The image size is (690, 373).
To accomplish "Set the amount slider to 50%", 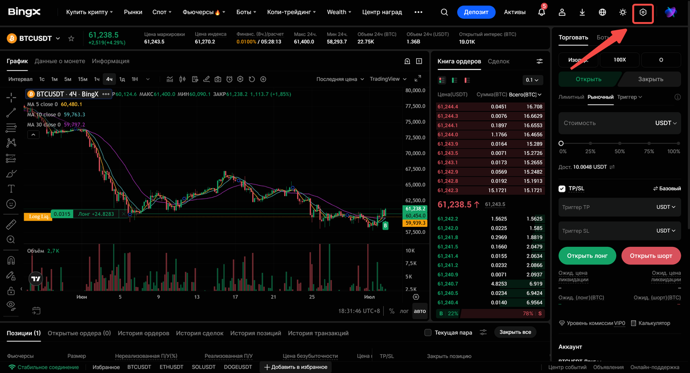I will [620, 143].
